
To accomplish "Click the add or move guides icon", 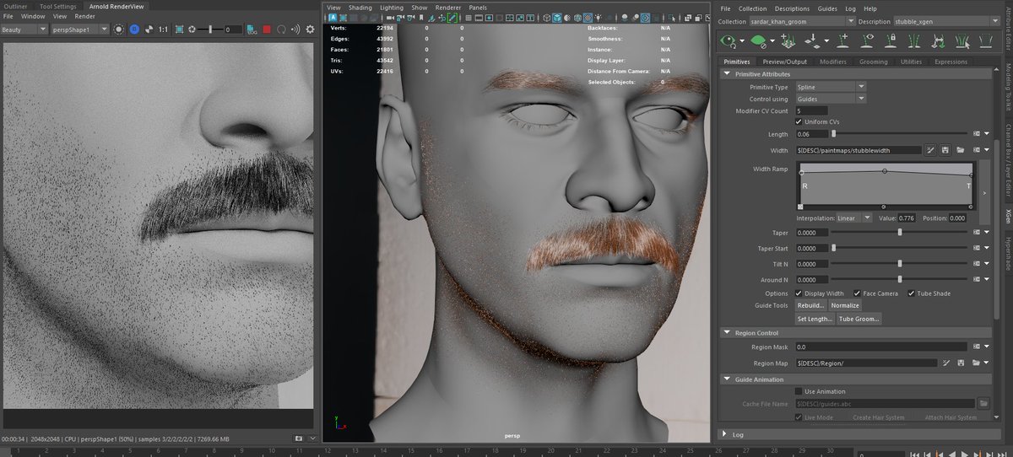I will (788, 40).
